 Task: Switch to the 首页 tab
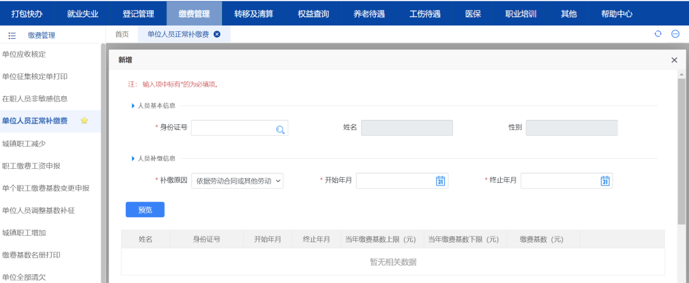coord(122,34)
